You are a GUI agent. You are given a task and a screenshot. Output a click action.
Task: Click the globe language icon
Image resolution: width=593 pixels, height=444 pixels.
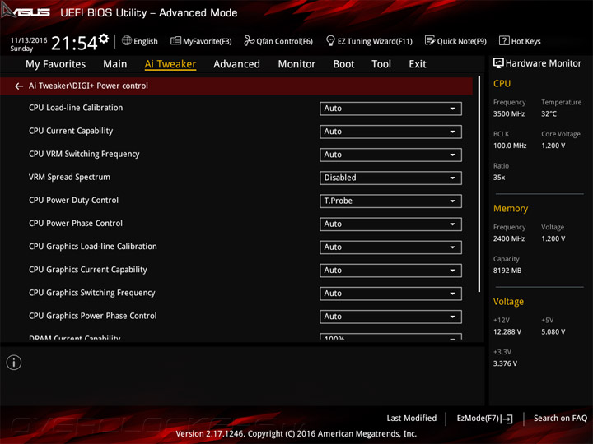127,40
